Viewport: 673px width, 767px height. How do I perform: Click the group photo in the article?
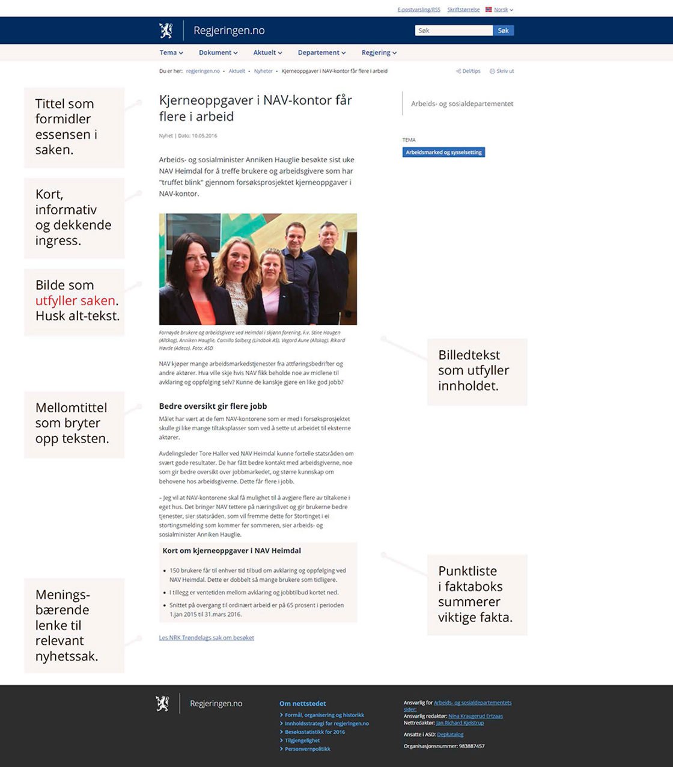[258, 269]
